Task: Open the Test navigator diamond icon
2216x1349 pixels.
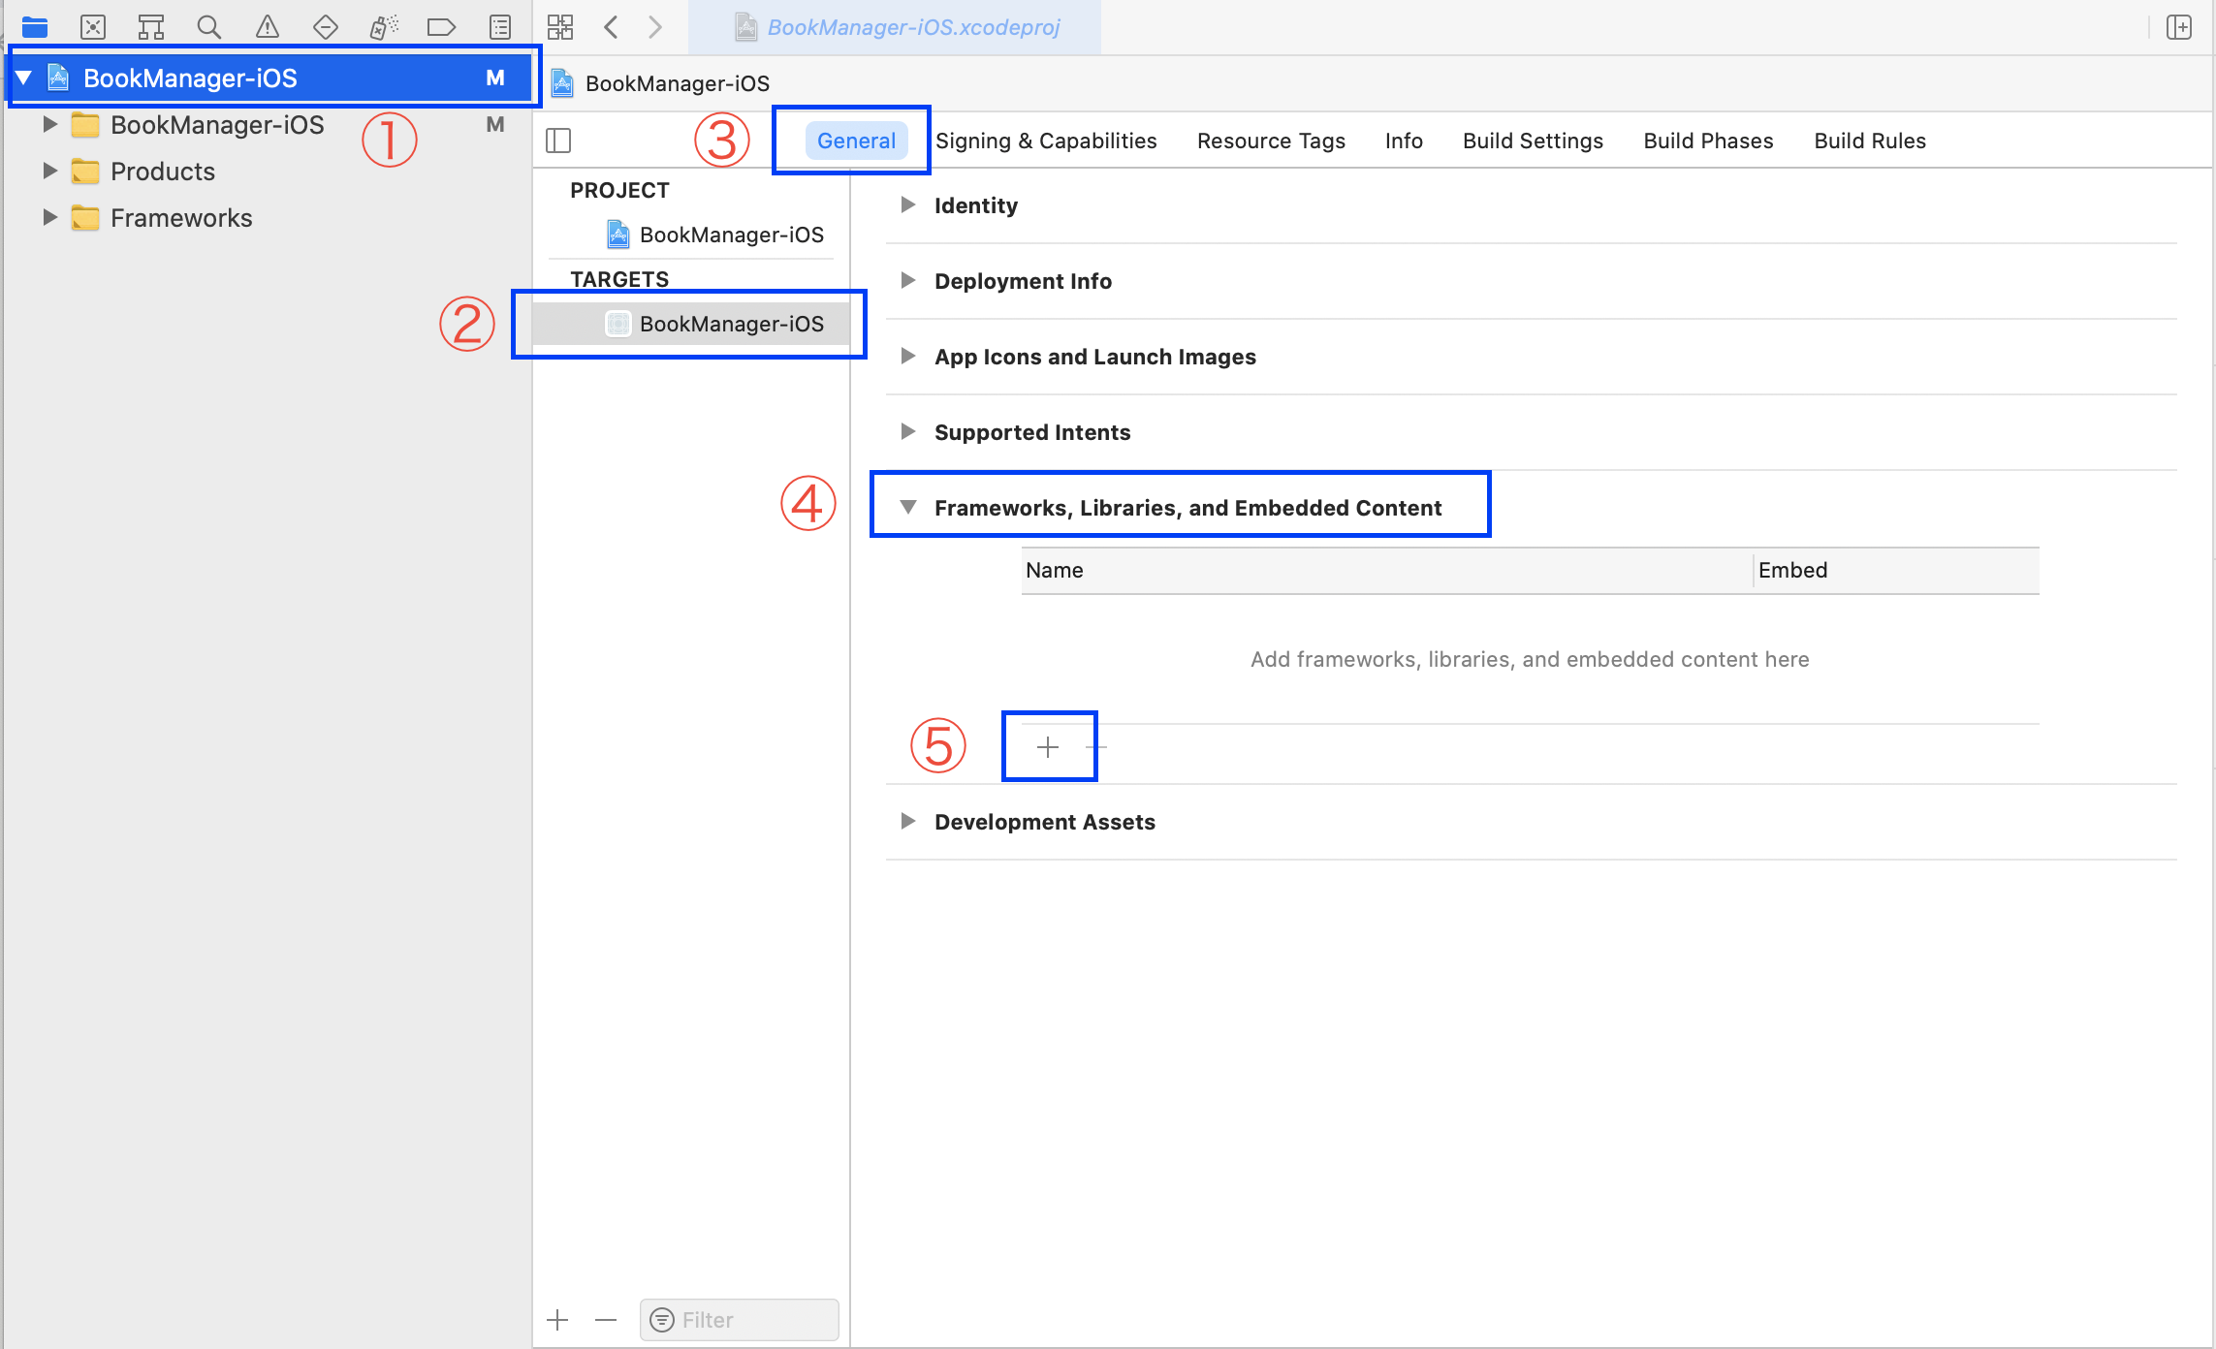Action: click(326, 26)
